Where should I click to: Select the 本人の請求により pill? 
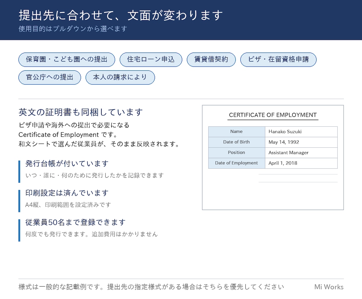coord(120,77)
